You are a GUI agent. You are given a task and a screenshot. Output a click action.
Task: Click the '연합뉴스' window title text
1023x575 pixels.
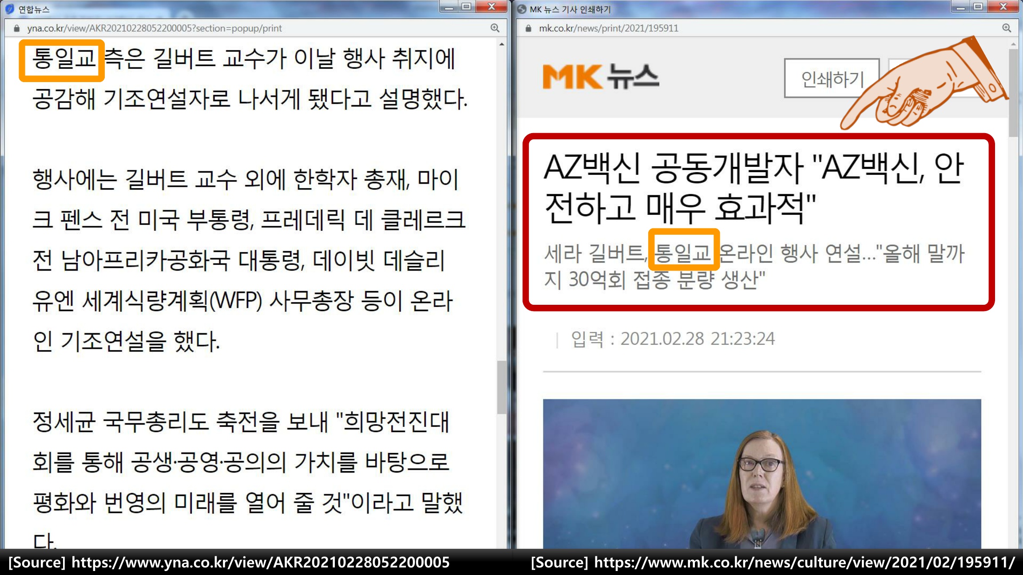pos(34,9)
